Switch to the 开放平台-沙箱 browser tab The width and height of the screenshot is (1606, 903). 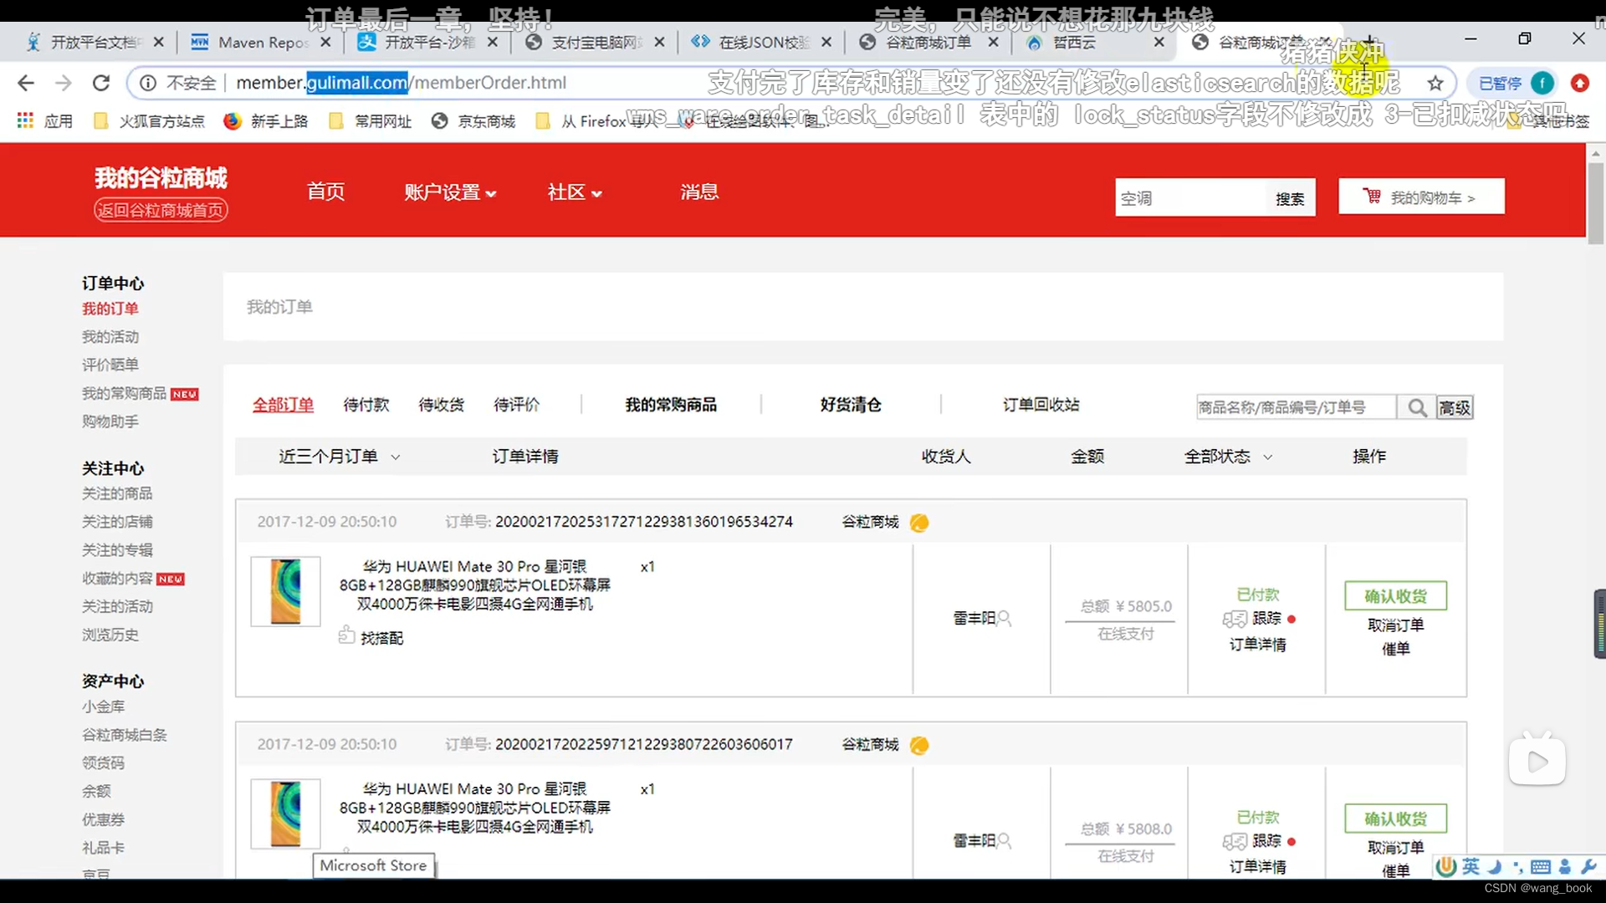(427, 42)
